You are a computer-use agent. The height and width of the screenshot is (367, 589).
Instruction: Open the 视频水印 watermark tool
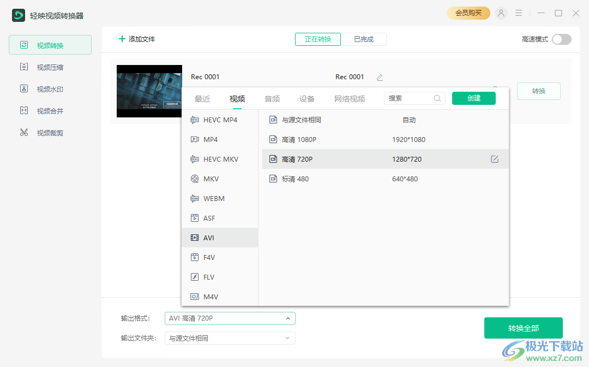(x=49, y=88)
